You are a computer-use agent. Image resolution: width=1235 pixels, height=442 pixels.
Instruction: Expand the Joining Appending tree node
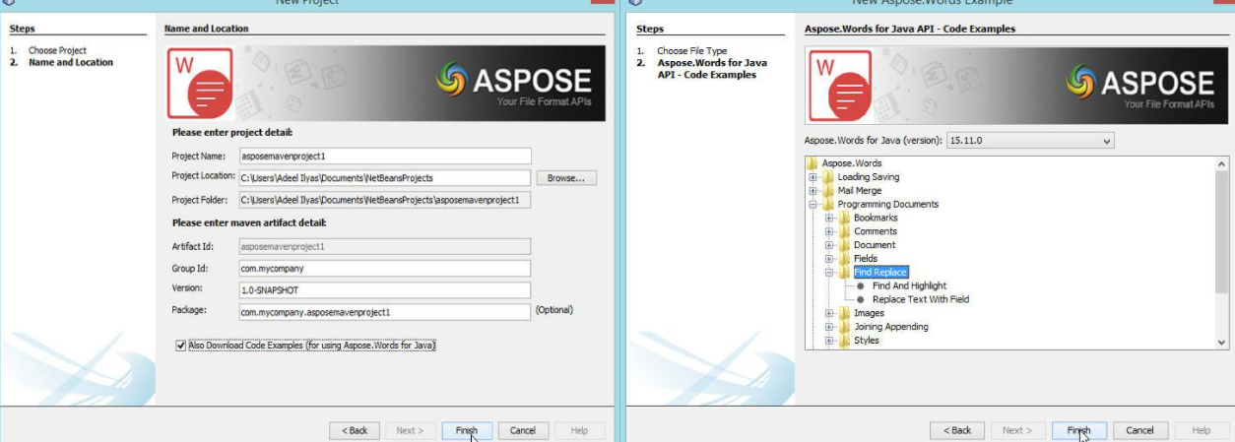829,327
